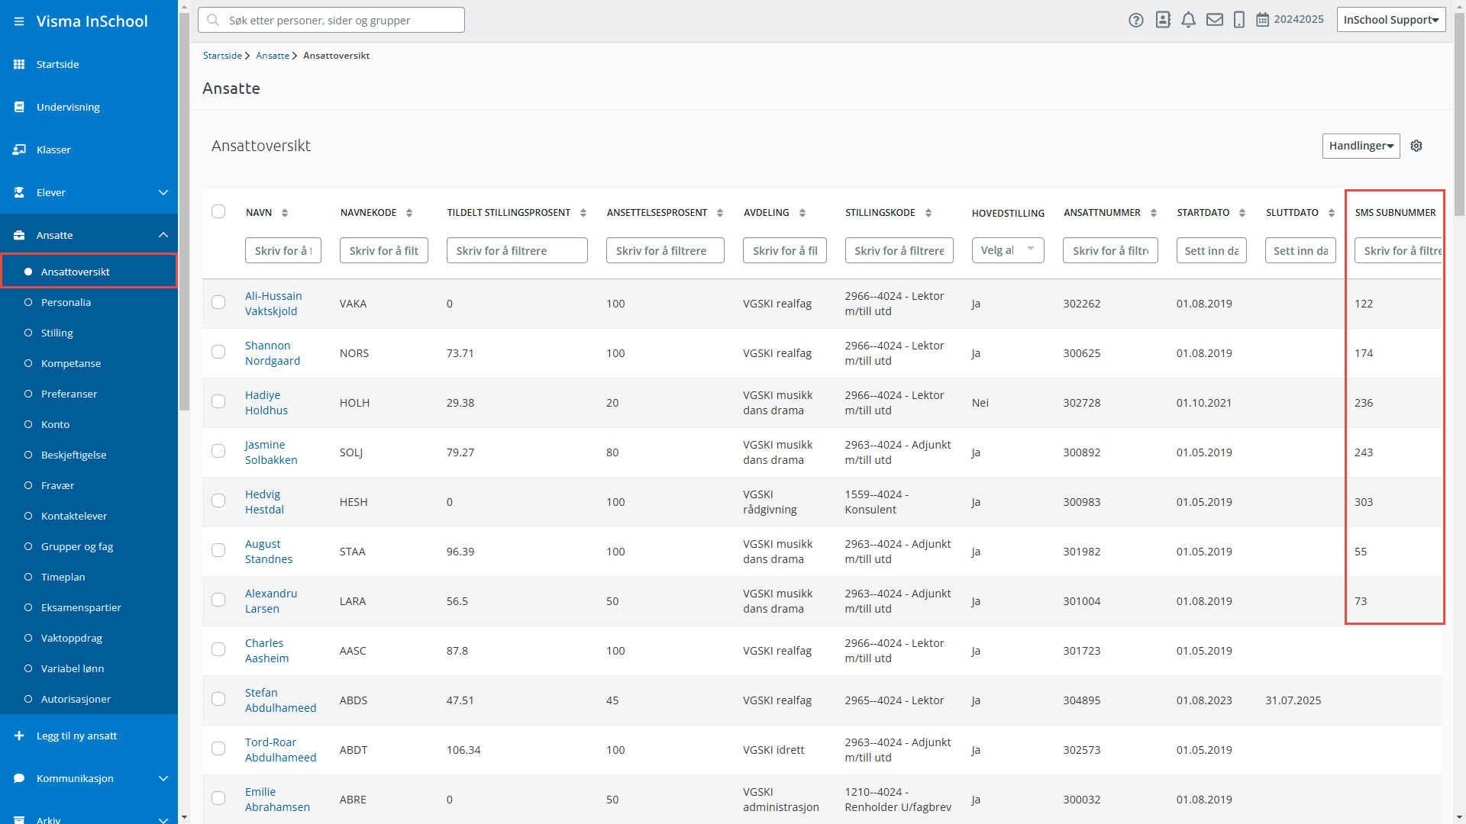Open the contact card icon in top bar
This screenshot has height=824, width=1466.
[1163, 20]
